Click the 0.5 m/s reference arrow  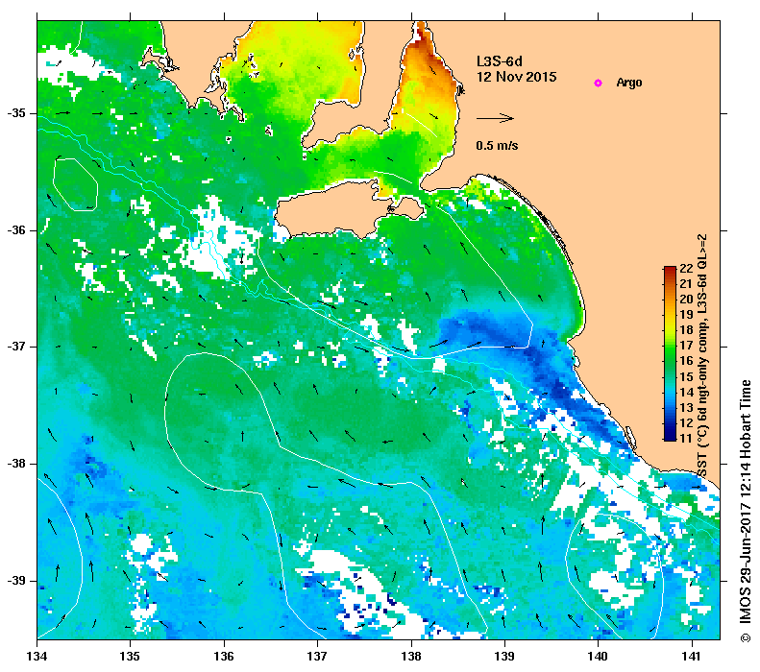click(495, 118)
